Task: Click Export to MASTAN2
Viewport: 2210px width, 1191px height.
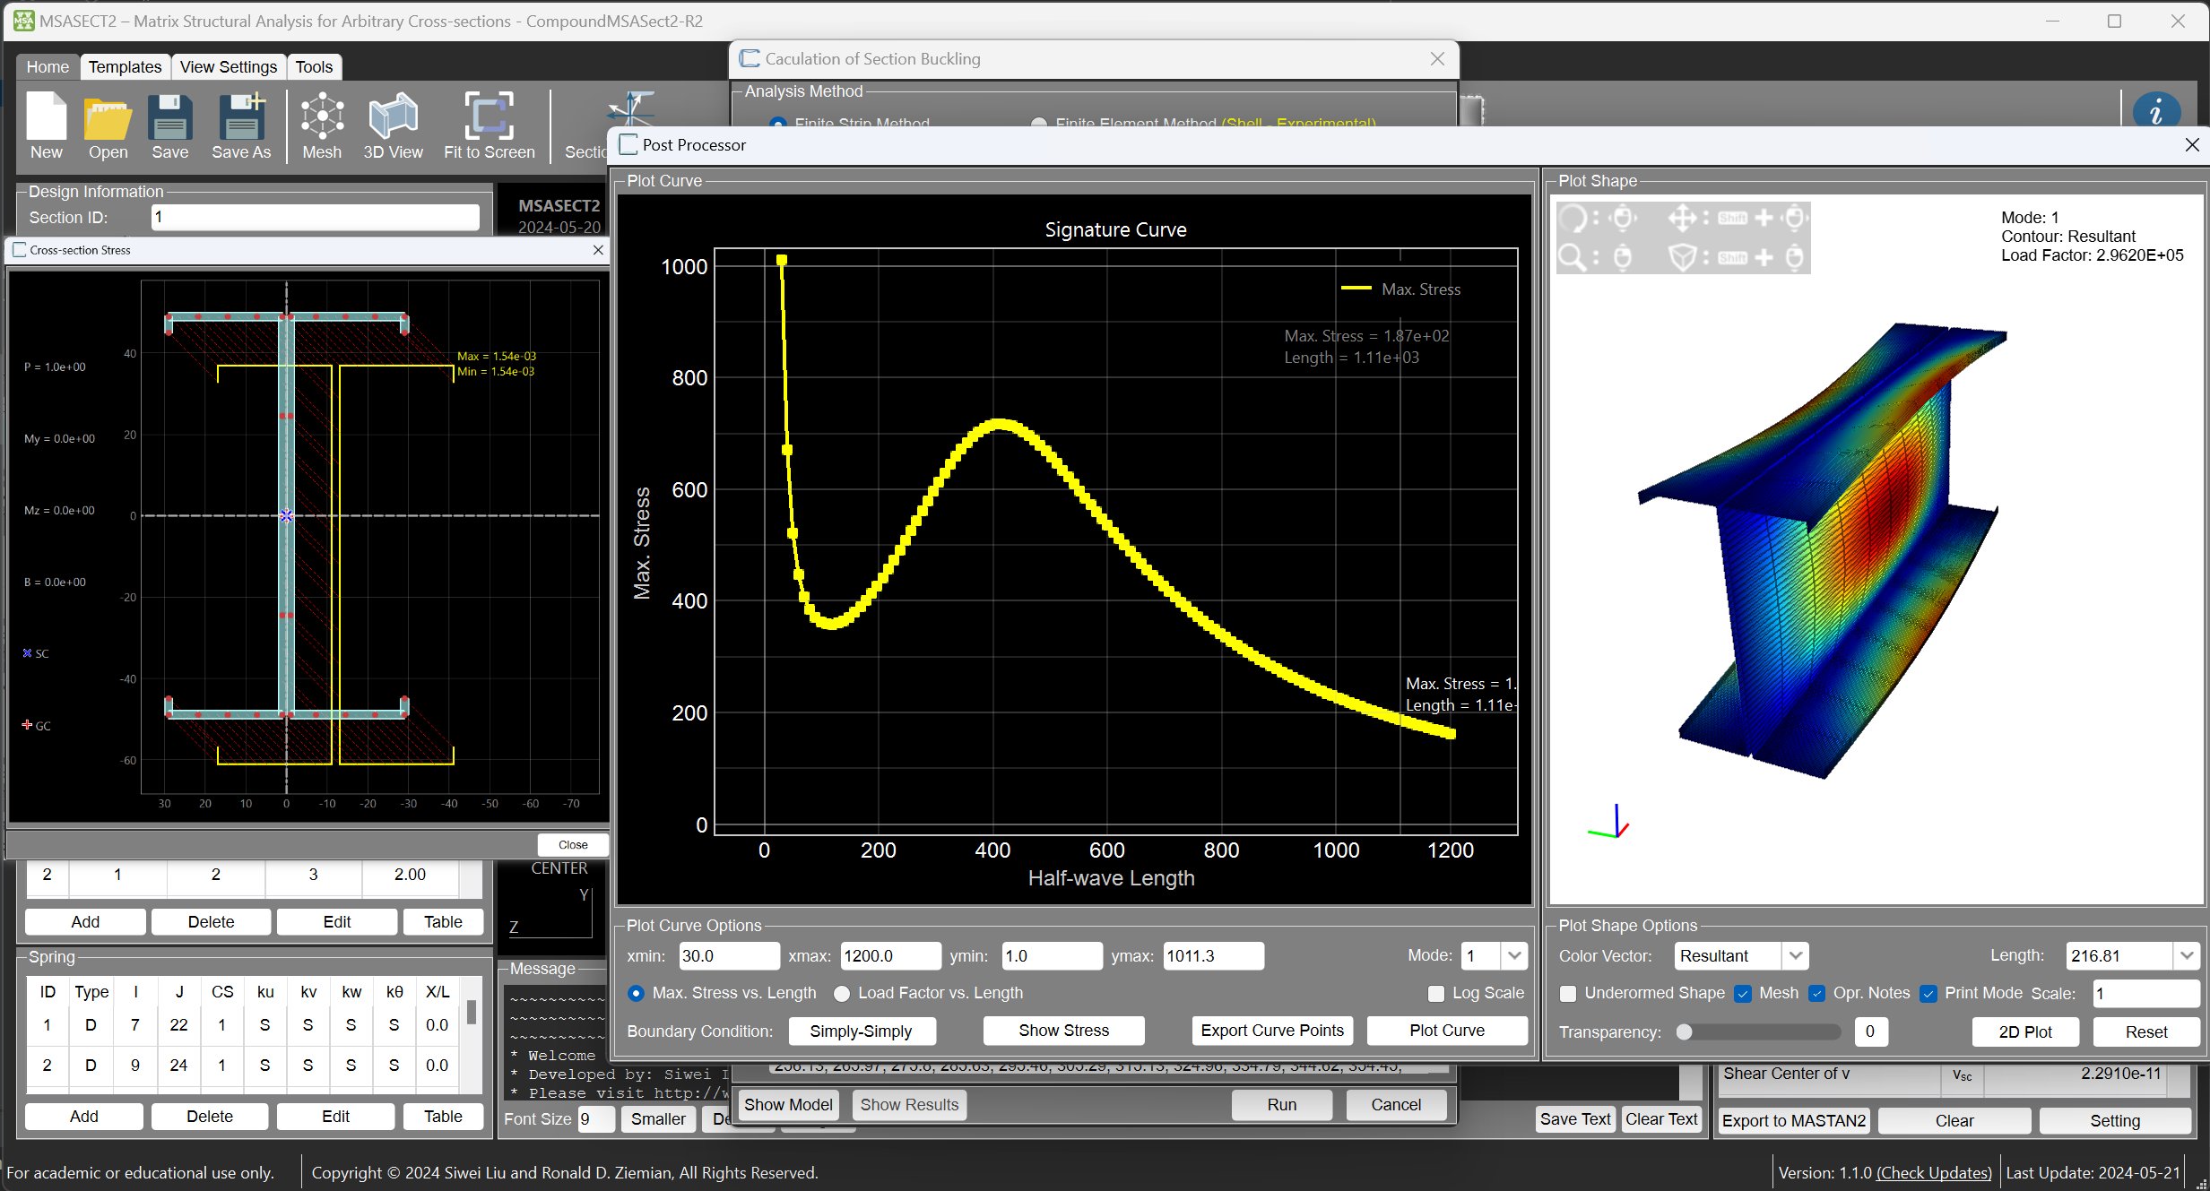Action: click(1794, 1120)
